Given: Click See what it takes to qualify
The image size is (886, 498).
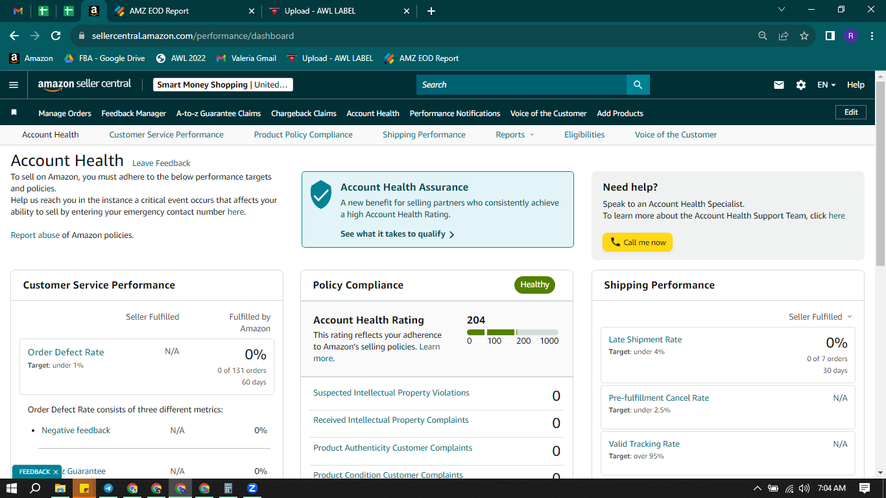Looking at the screenshot, I should (398, 234).
